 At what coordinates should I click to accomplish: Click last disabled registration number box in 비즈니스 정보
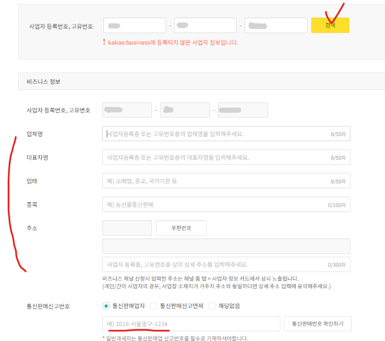(x=243, y=110)
